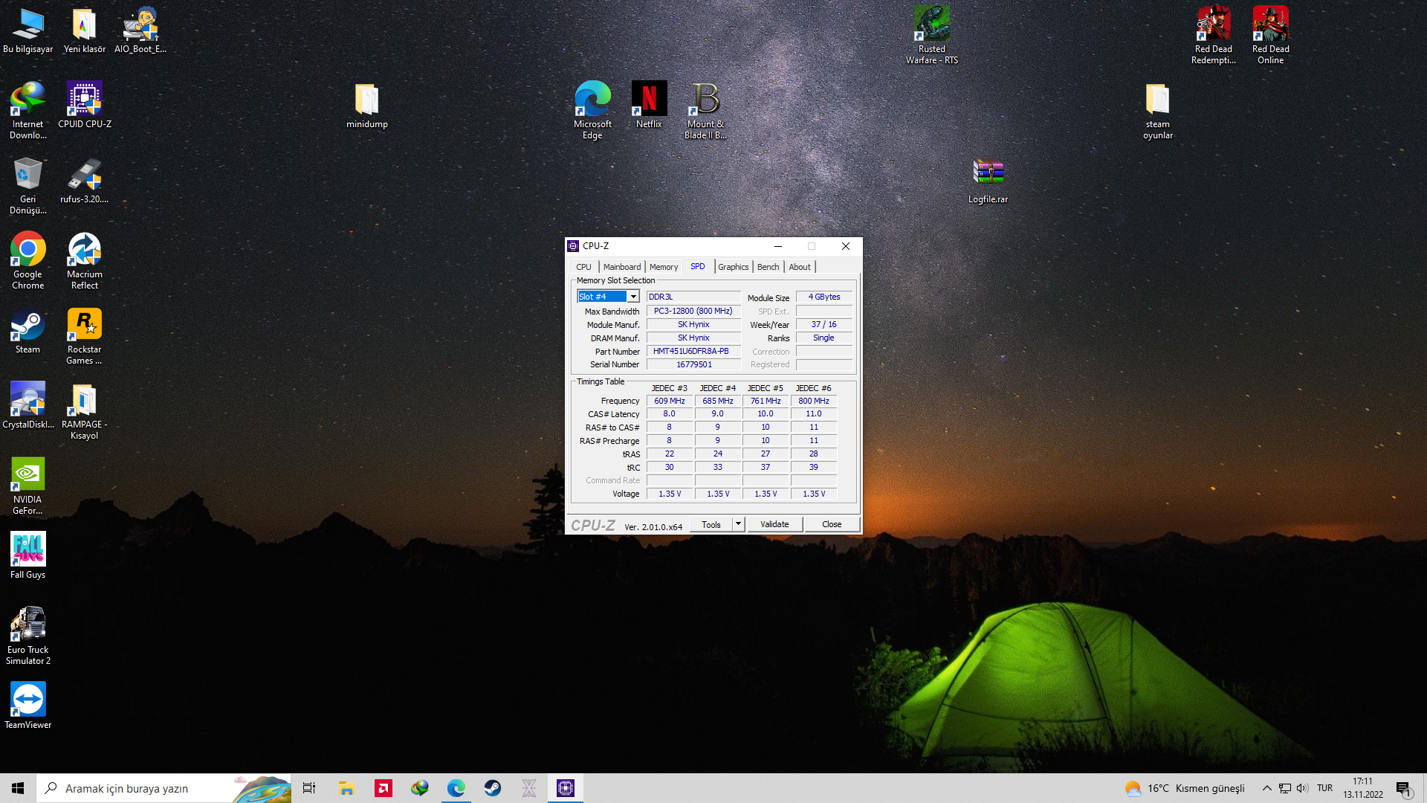Open the volume control in system tray

[x=1302, y=788]
